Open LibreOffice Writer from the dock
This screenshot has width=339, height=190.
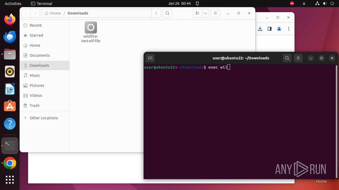coord(10,89)
